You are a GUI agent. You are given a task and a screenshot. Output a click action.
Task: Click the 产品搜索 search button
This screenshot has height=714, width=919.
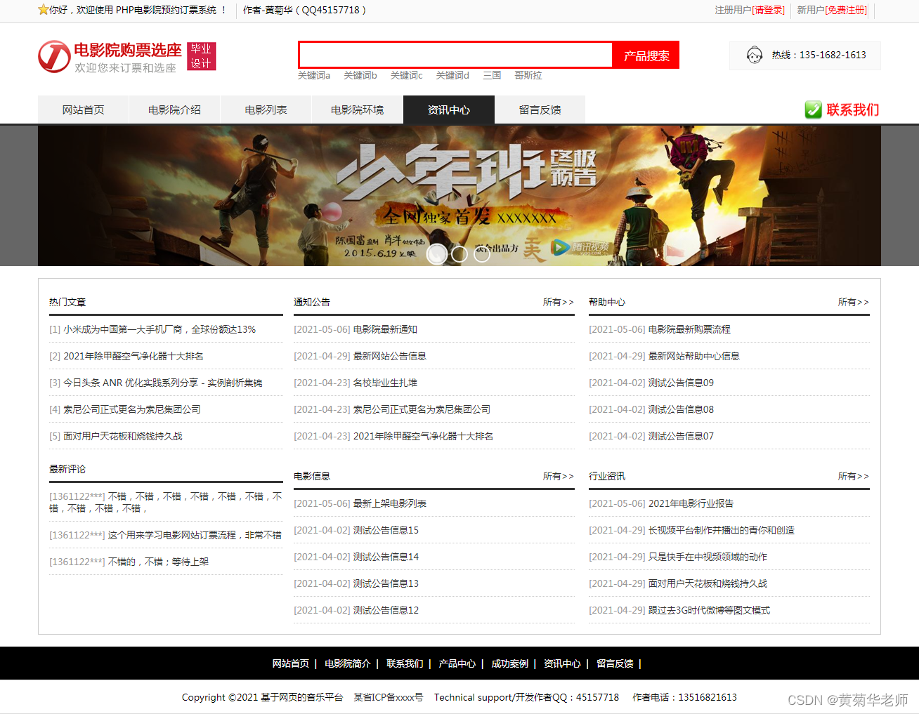(646, 55)
